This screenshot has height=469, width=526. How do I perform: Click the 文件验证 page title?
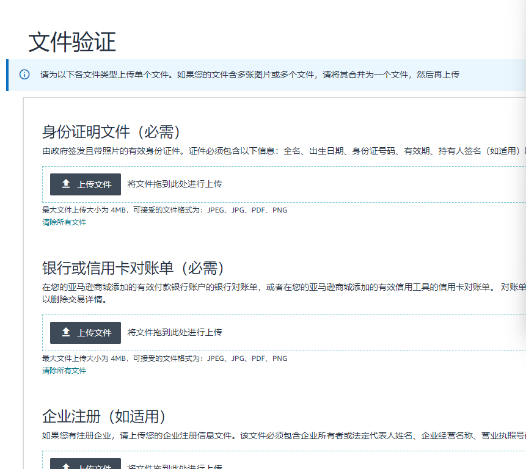tap(72, 42)
